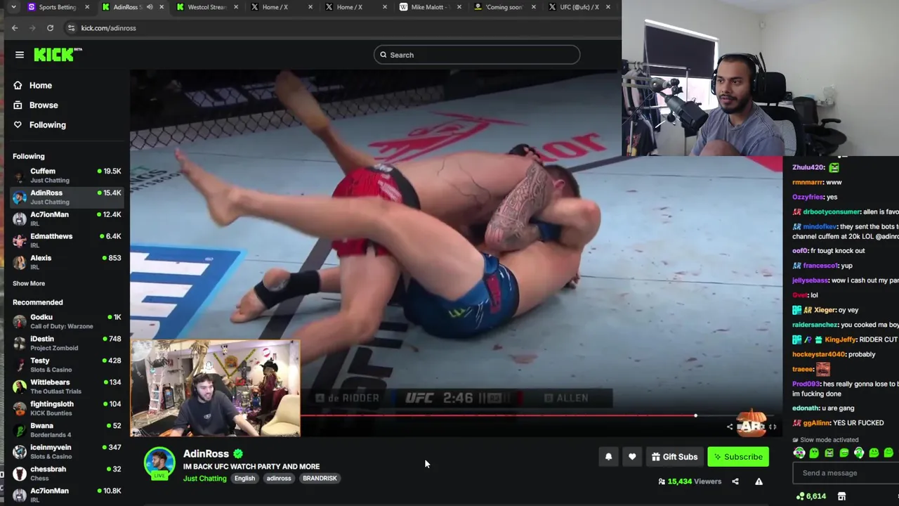View site information icon in address bar
Viewport: 899px width, 506px height.
tap(71, 28)
